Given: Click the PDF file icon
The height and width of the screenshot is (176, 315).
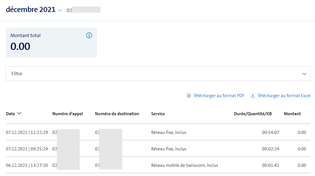Looking at the screenshot, I should [x=189, y=96].
